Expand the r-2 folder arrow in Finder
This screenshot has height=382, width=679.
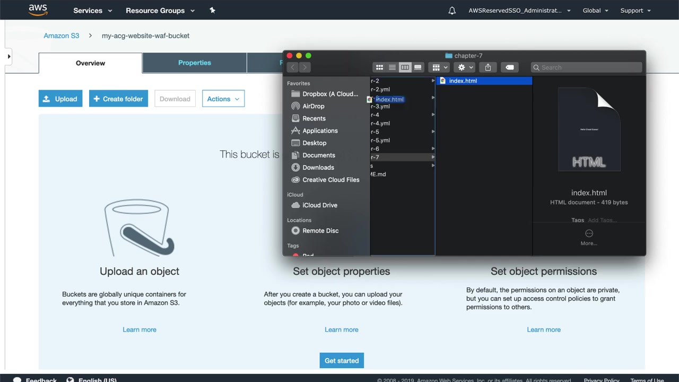(x=433, y=81)
